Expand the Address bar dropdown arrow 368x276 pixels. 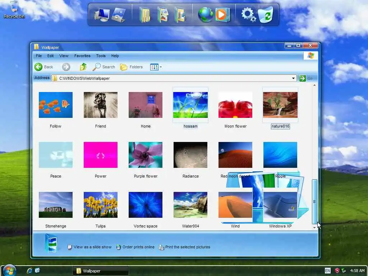pos(293,78)
